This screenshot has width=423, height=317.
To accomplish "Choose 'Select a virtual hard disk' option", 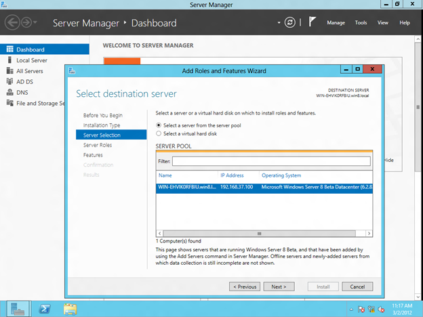I will [x=159, y=133].
